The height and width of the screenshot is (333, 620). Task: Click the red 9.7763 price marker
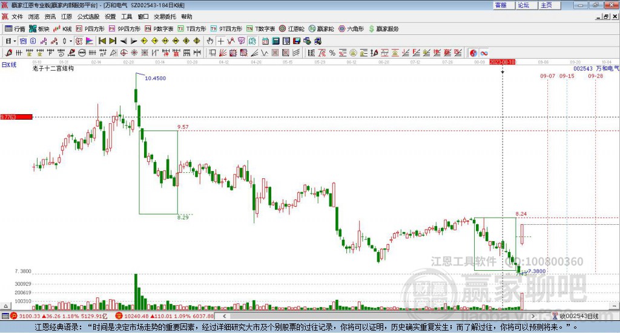click(16, 117)
